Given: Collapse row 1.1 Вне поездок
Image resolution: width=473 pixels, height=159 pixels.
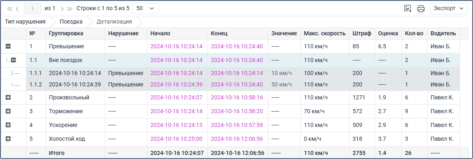Looking at the screenshot, I should click(x=13, y=60).
